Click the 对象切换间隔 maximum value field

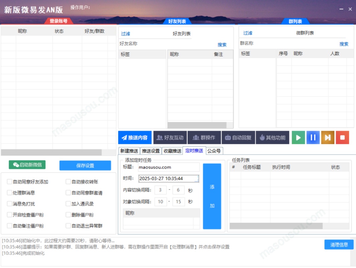[178, 201]
